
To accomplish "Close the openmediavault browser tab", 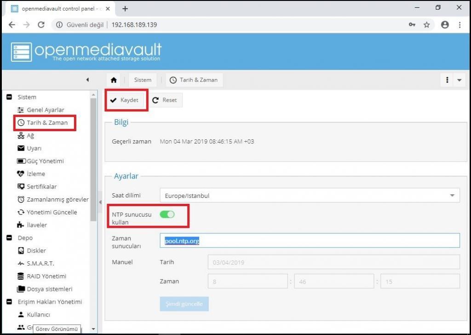I will click(x=108, y=9).
